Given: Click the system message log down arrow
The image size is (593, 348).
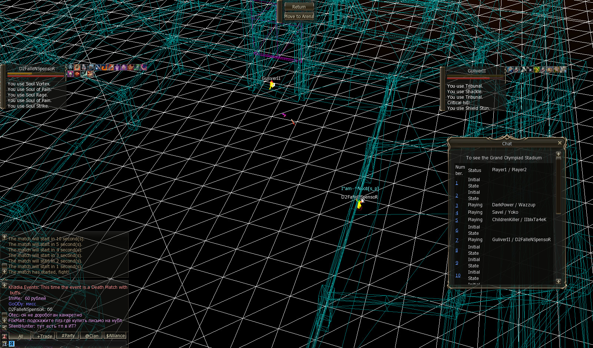Looking at the screenshot, I should click(x=4, y=271).
